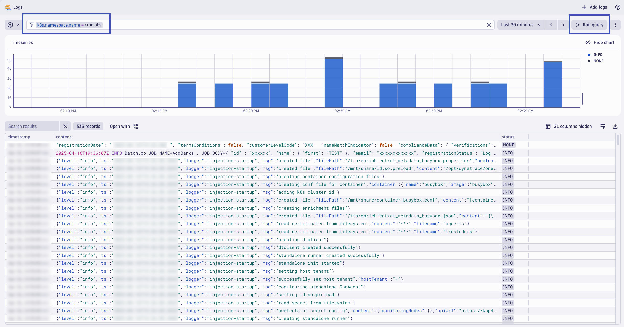
Task: Open the three-dot more options menu
Action: pos(615,25)
